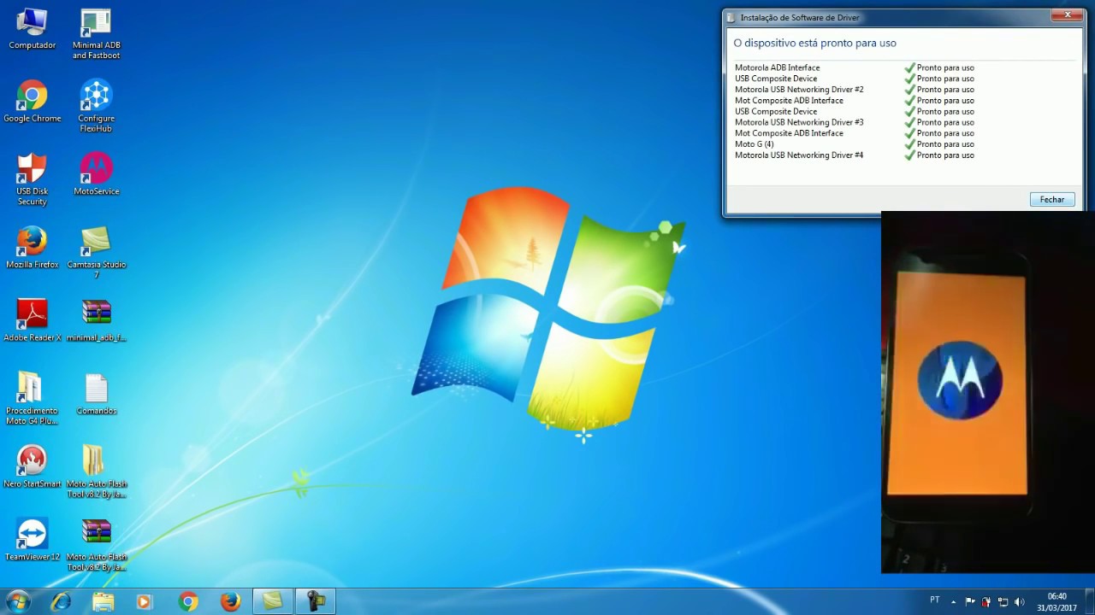Click the PT language indicator

(935, 600)
